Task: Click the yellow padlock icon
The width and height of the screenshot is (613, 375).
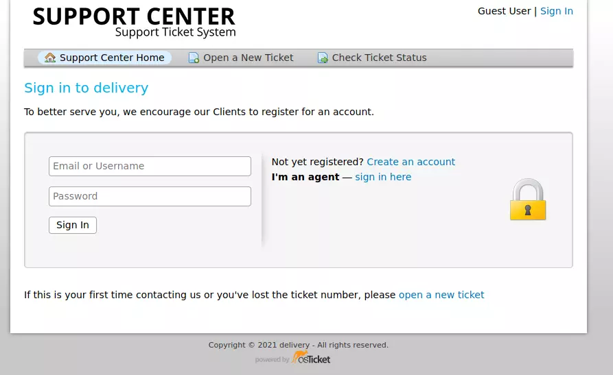Action: (527, 200)
